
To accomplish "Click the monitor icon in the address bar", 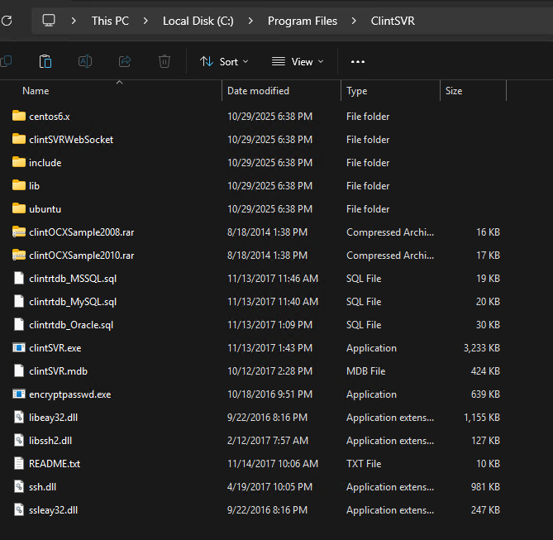I will tap(49, 21).
